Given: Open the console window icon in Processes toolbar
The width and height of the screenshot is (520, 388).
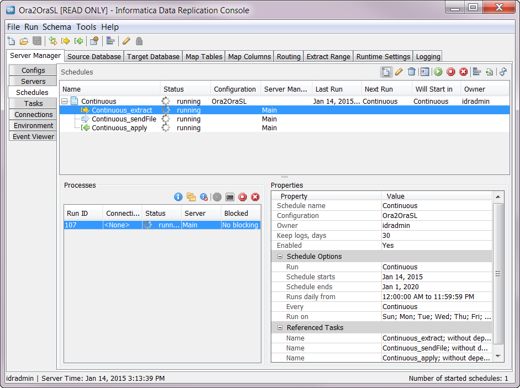Looking at the screenshot, I should [229, 197].
